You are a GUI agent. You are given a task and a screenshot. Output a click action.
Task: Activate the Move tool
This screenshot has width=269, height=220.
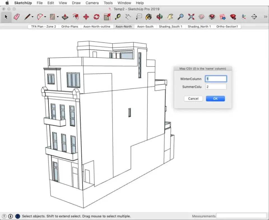[86, 17]
